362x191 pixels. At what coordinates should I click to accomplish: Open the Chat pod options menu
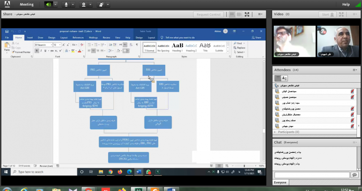point(355,142)
